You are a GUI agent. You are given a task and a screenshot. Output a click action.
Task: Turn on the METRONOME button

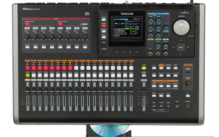coord(176,75)
